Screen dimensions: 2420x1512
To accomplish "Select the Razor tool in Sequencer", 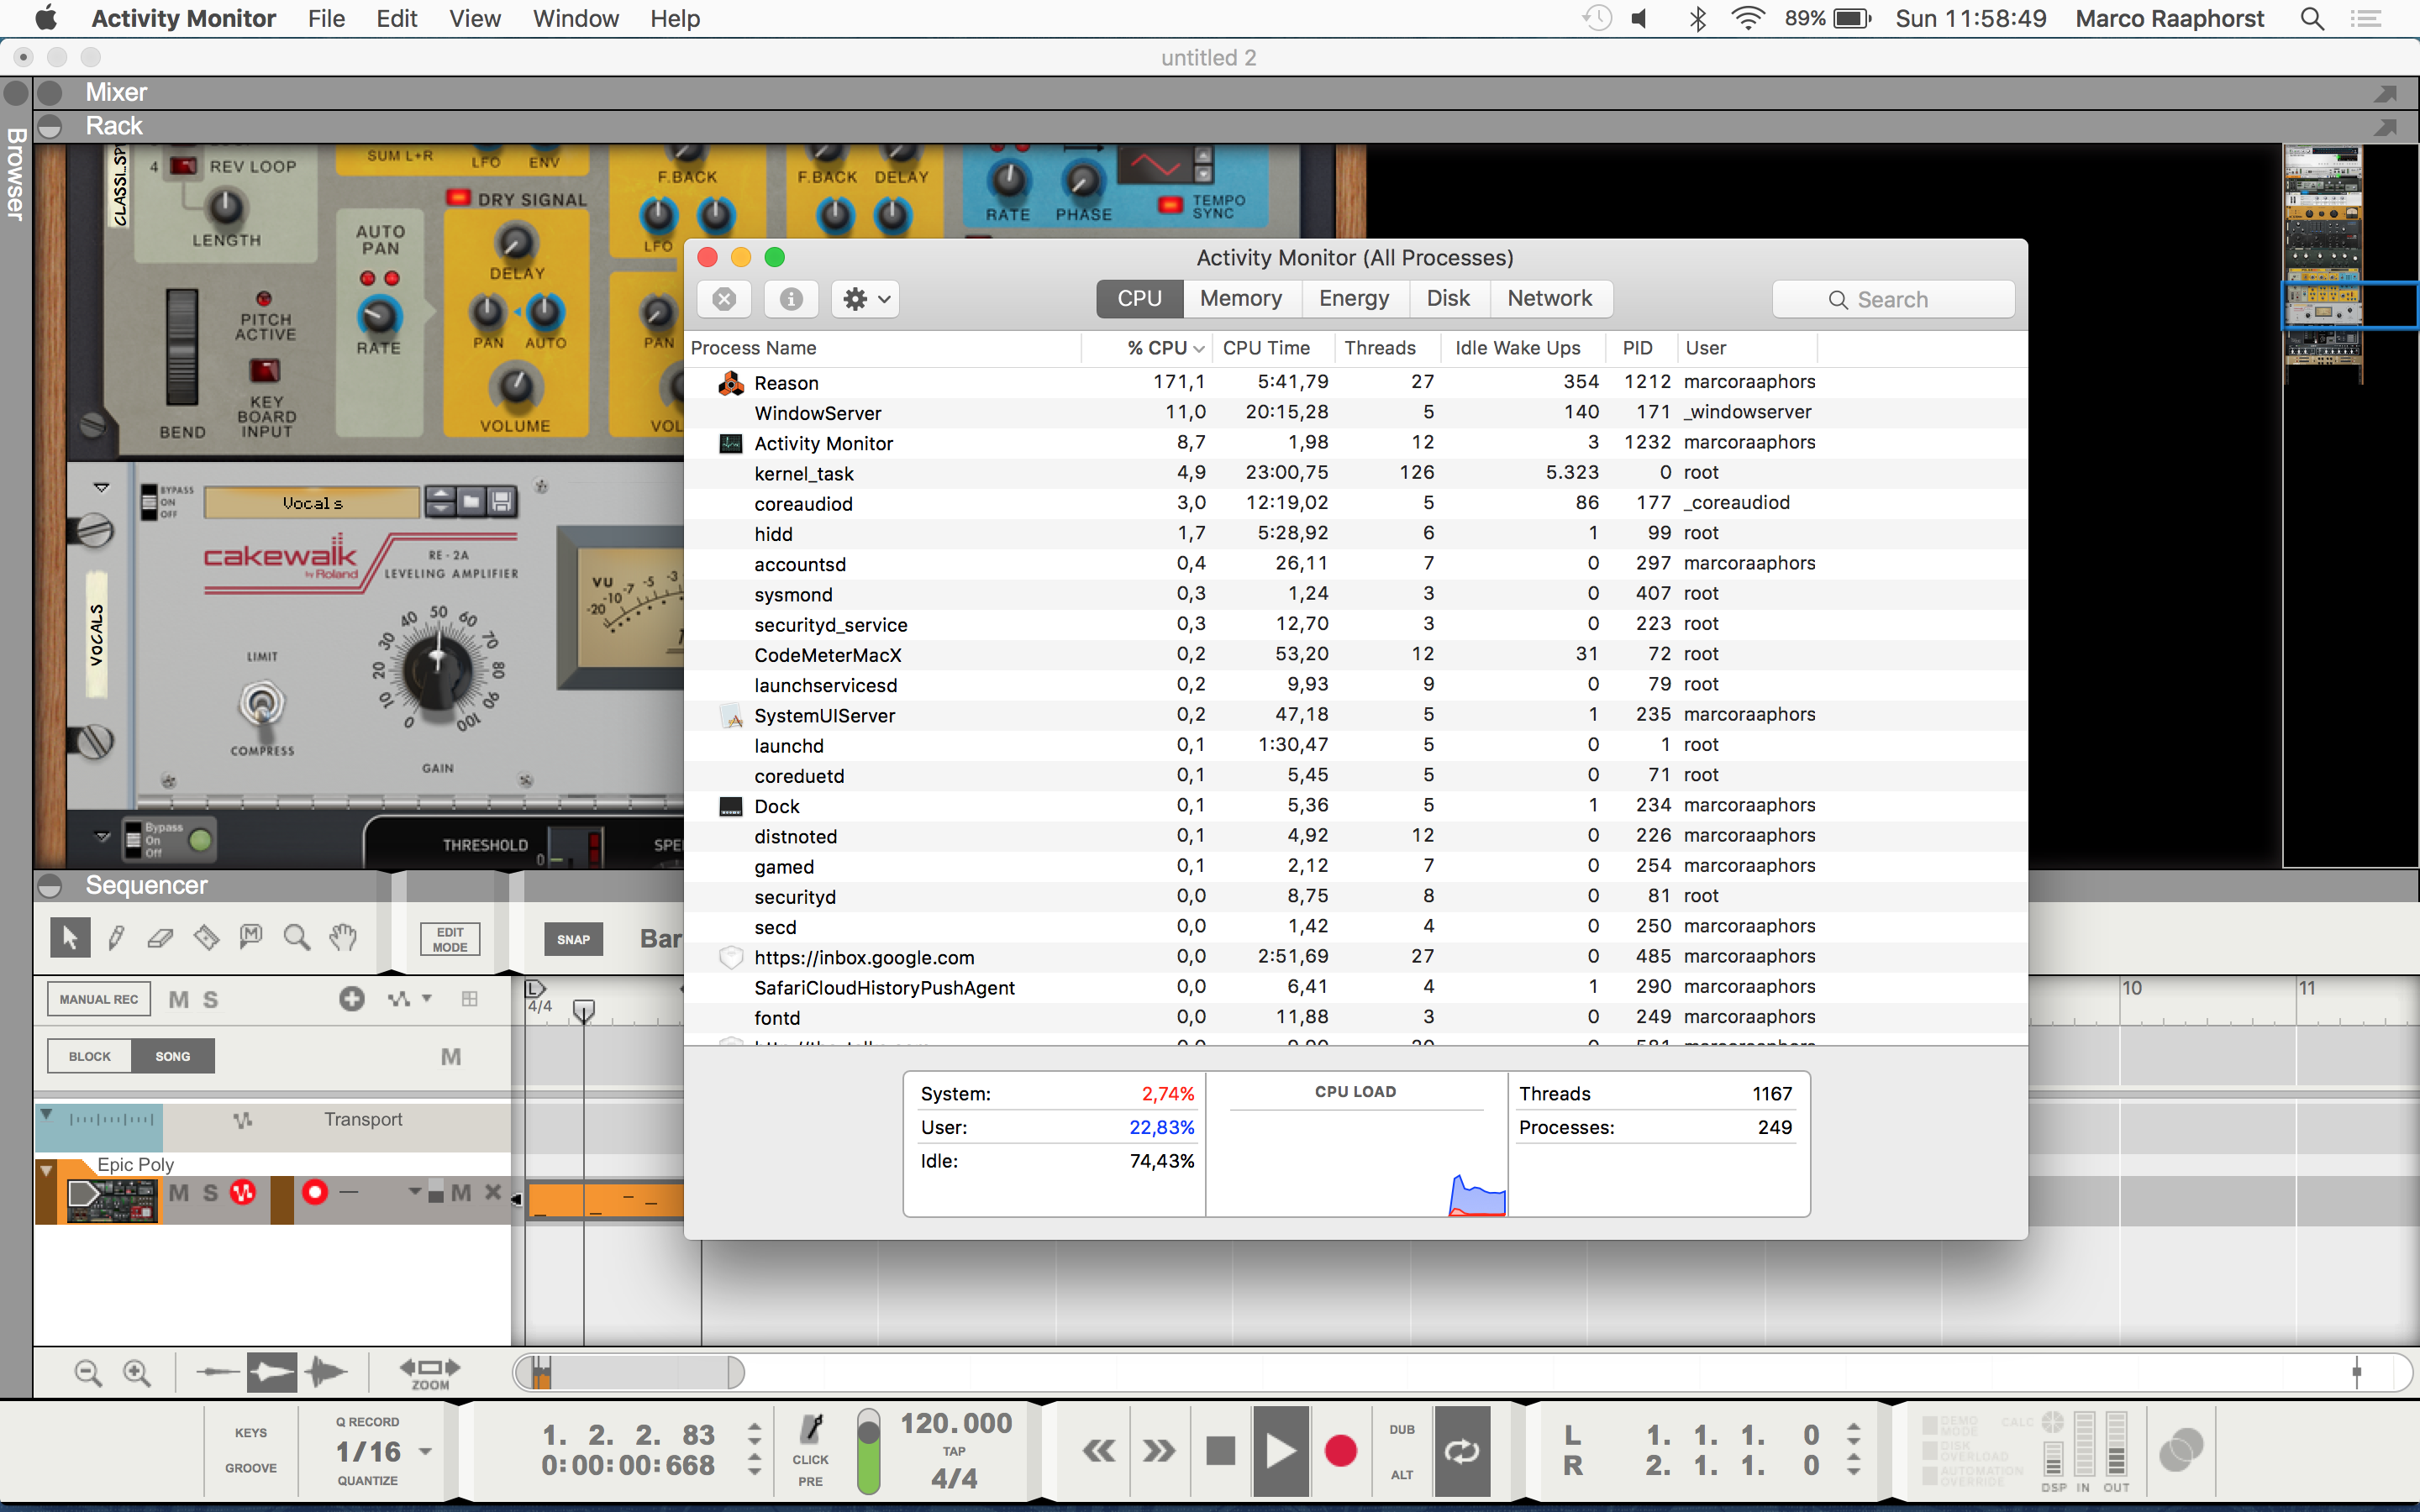I will coord(206,937).
